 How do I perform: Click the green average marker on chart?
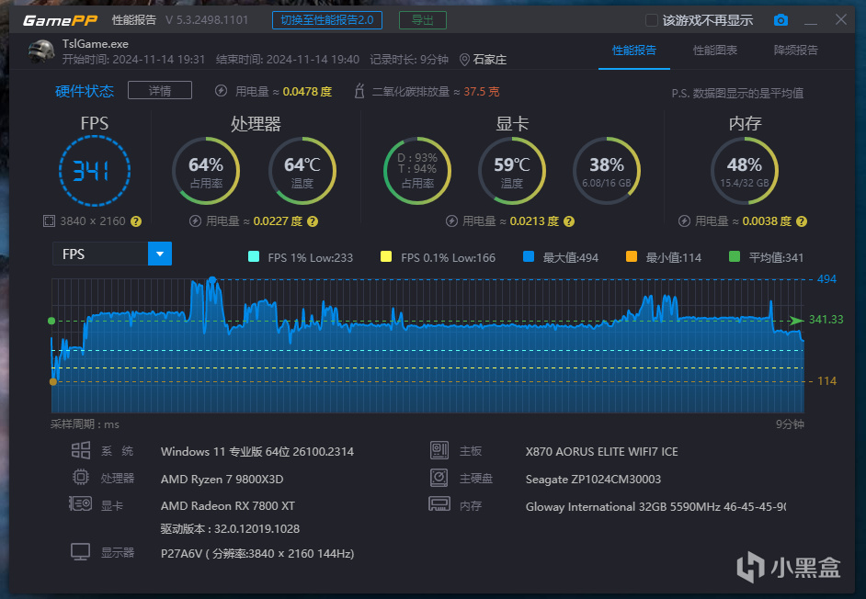click(x=51, y=321)
